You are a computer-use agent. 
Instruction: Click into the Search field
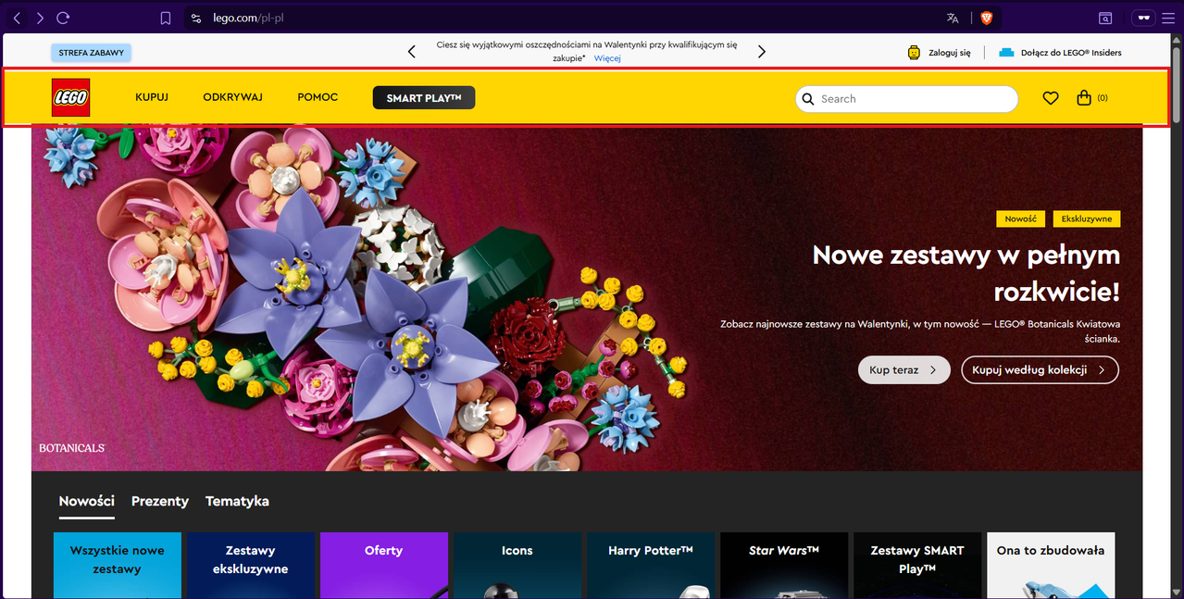(x=906, y=99)
